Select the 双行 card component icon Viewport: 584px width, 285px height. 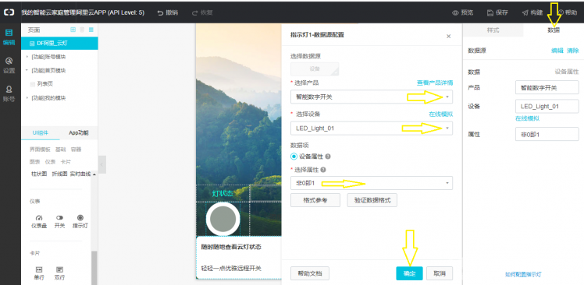(x=59, y=273)
